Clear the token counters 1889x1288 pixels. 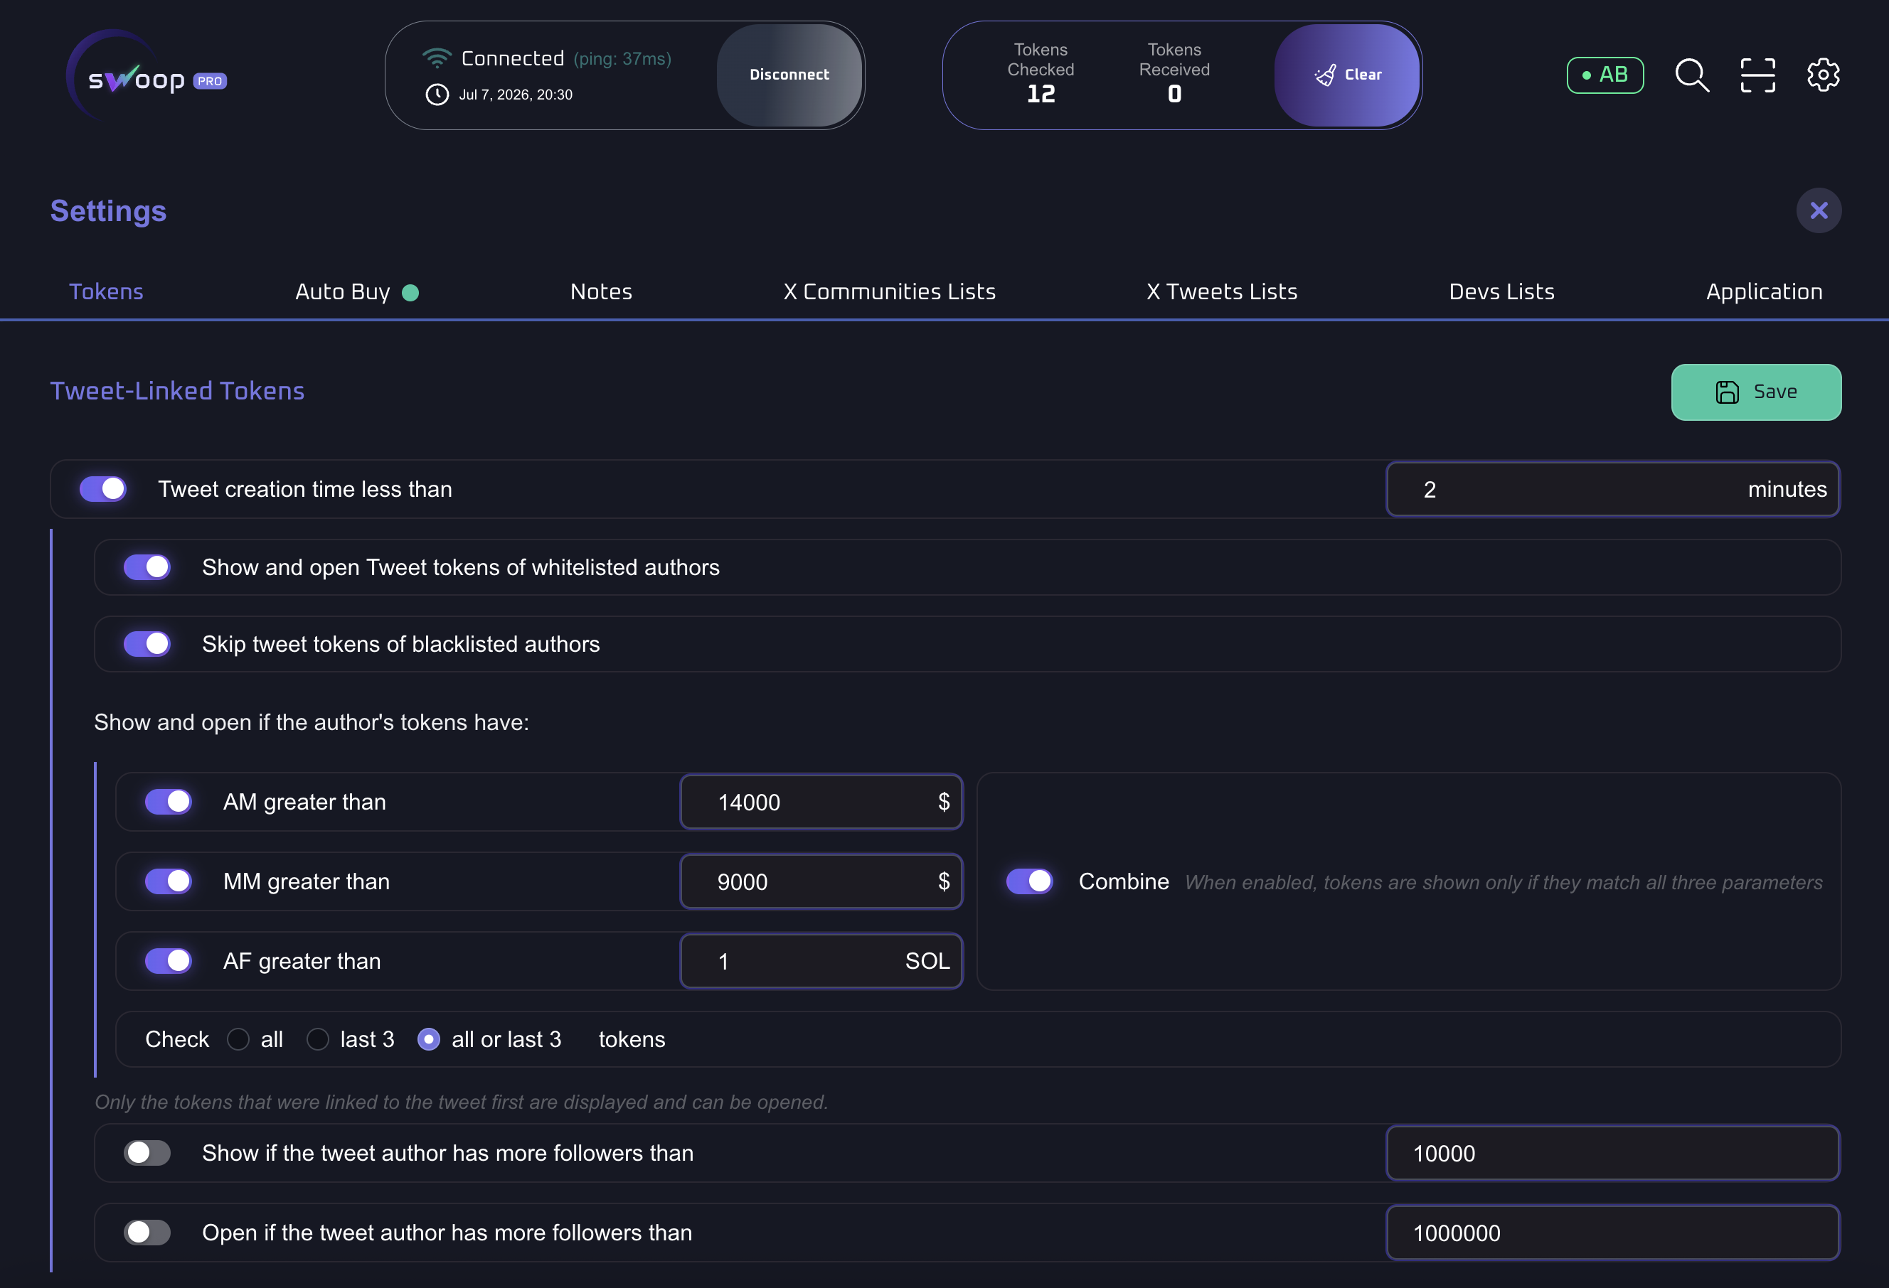(x=1347, y=75)
